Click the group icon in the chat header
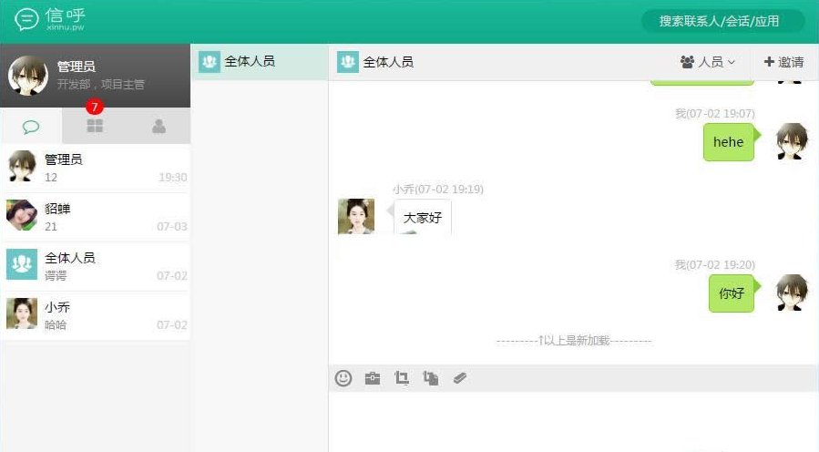This screenshot has width=819, height=452. (348, 62)
